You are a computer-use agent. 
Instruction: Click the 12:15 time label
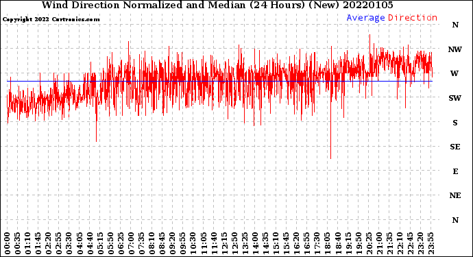tap(224, 243)
